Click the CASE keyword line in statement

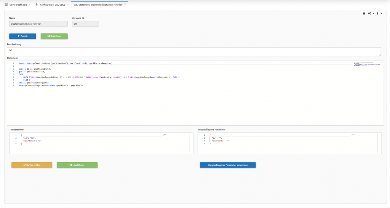tap(21, 74)
